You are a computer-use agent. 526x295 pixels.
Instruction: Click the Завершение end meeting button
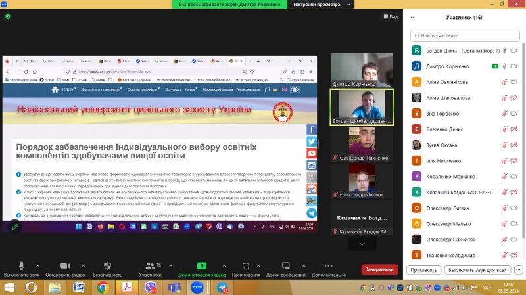[379, 269]
